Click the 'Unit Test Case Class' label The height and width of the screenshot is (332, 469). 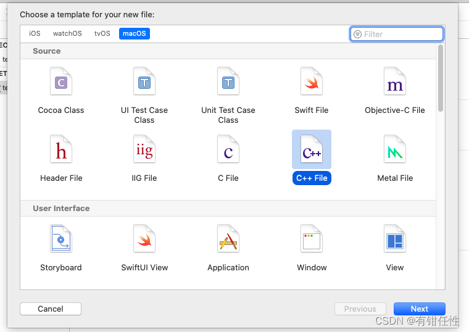228,115
